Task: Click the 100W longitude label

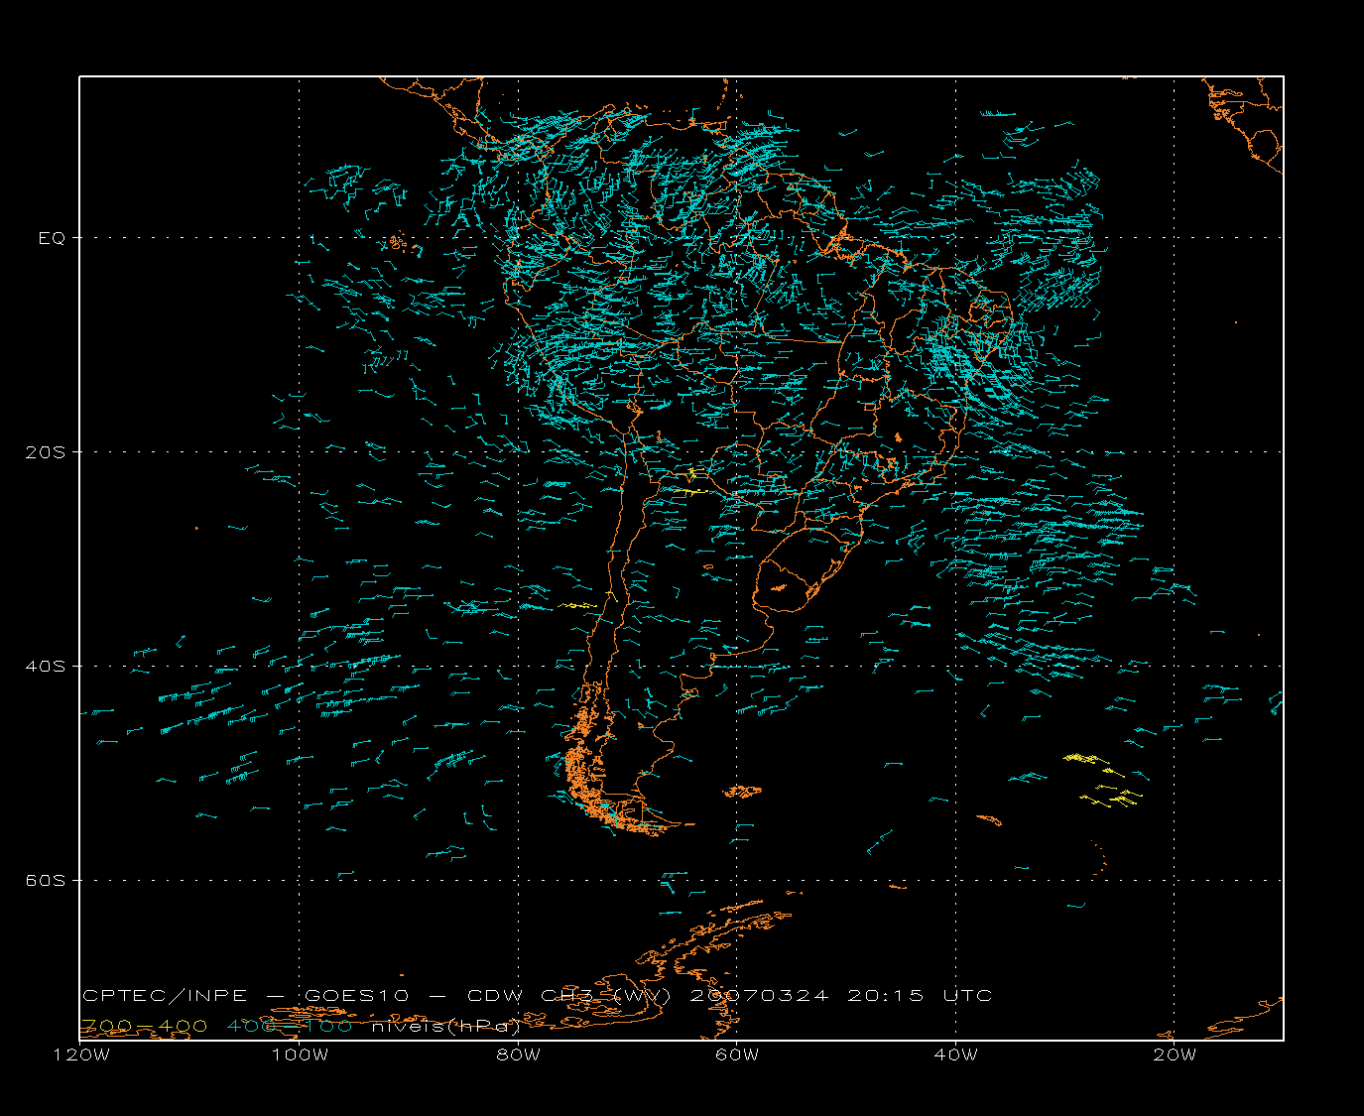Action: click(300, 1054)
